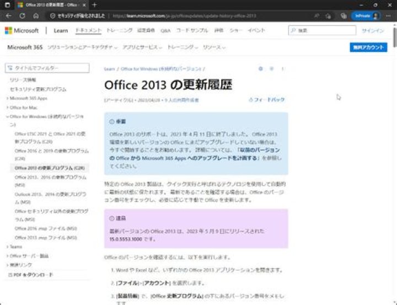Click the タイトルでフィルター input

click(47, 68)
